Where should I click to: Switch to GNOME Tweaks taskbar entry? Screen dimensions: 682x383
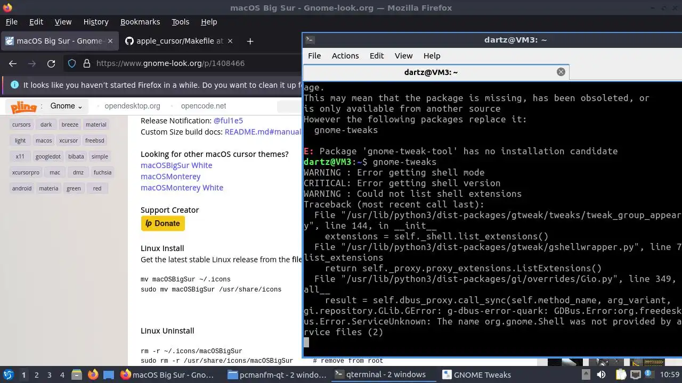(x=477, y=374)
